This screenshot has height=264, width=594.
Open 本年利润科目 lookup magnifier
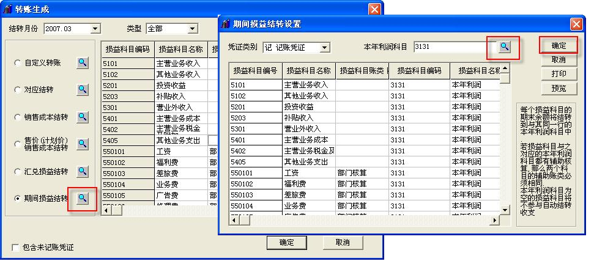coord(504,46)
